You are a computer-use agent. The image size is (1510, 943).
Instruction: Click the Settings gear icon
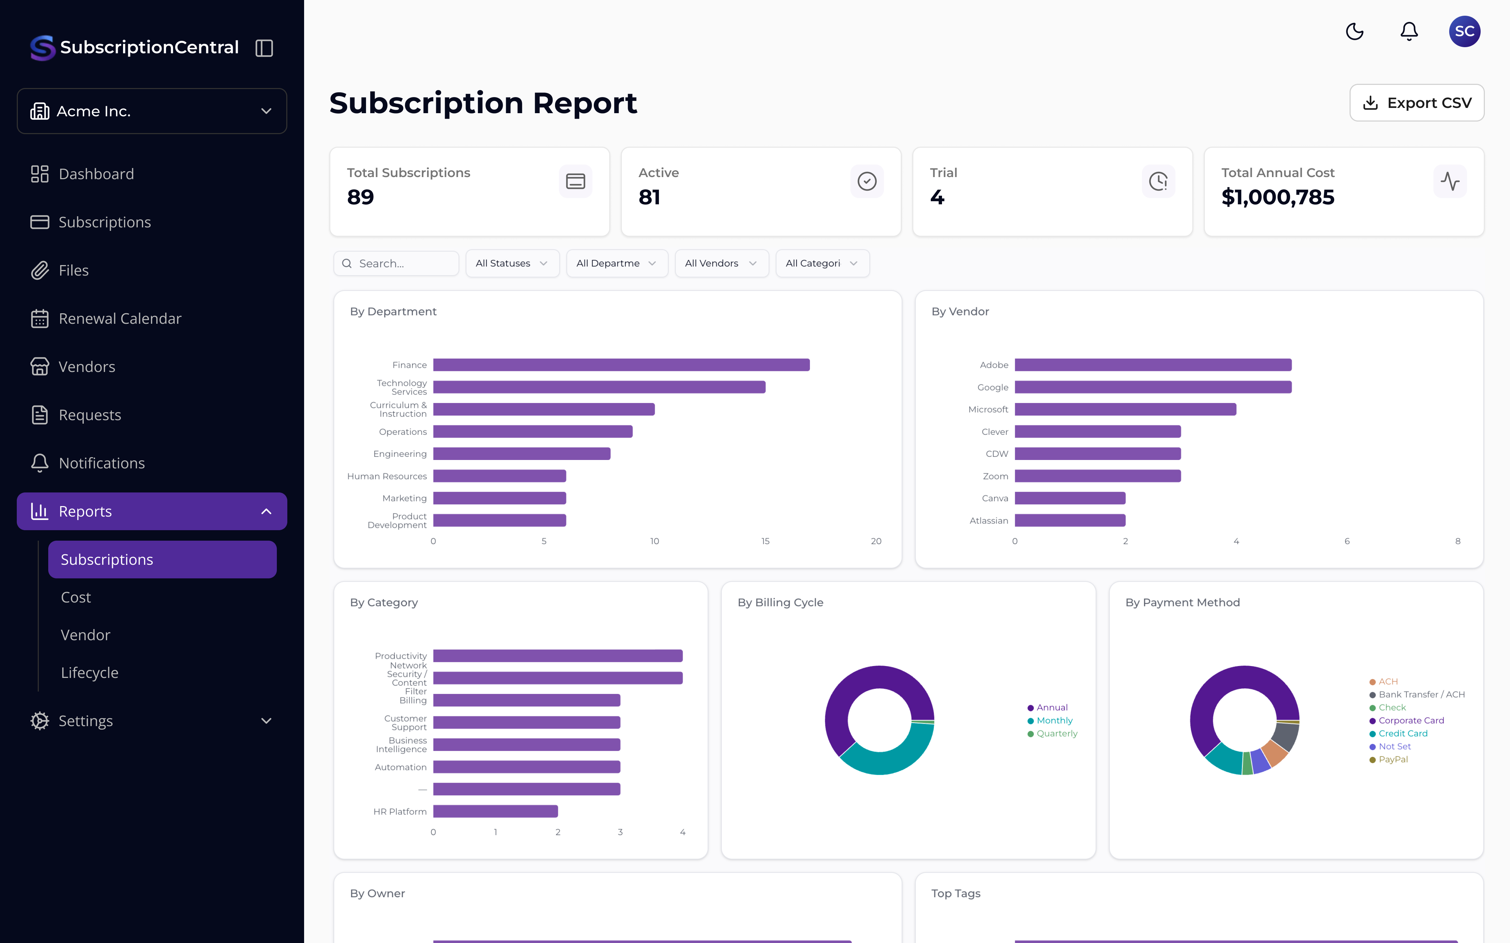[x=40, y=721]
